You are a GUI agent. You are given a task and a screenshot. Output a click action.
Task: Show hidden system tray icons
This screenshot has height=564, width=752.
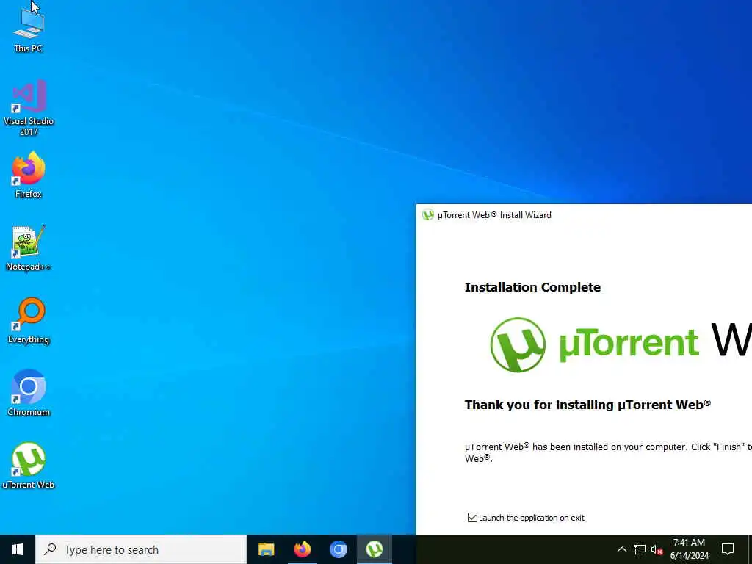click(x=621, y=549)
